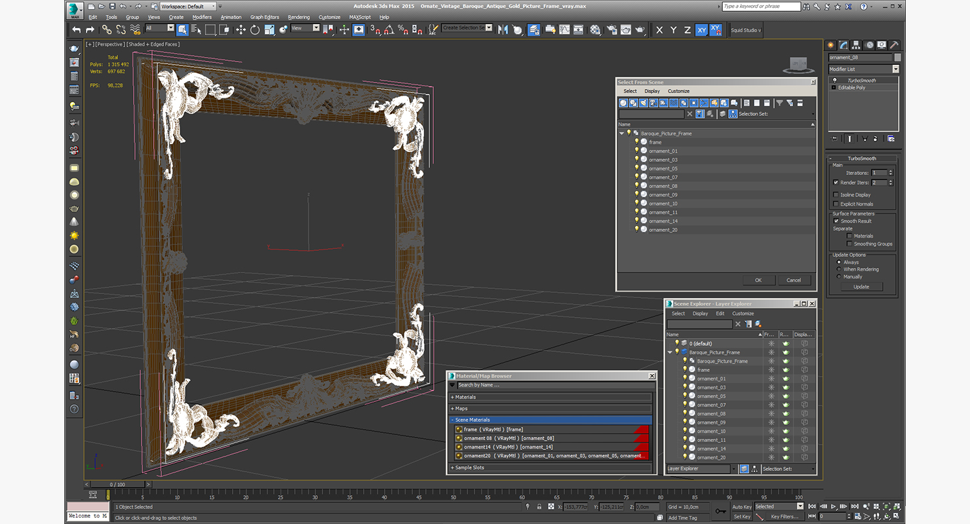Click the Render Production teapot icon

tap(640, 29)
